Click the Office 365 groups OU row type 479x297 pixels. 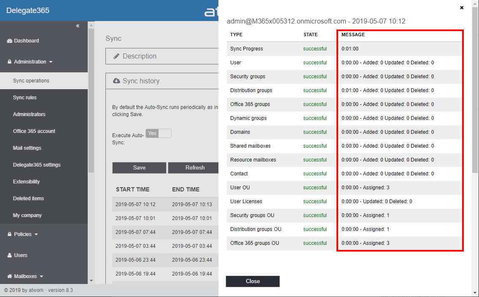255,243
